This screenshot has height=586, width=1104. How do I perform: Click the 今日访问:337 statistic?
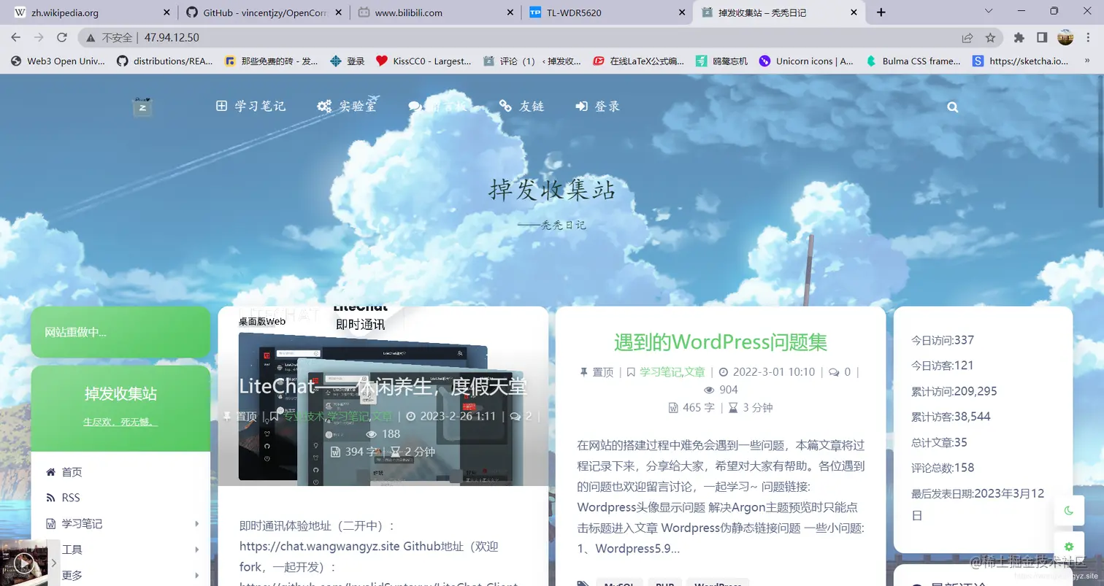[x=943, y=340]
